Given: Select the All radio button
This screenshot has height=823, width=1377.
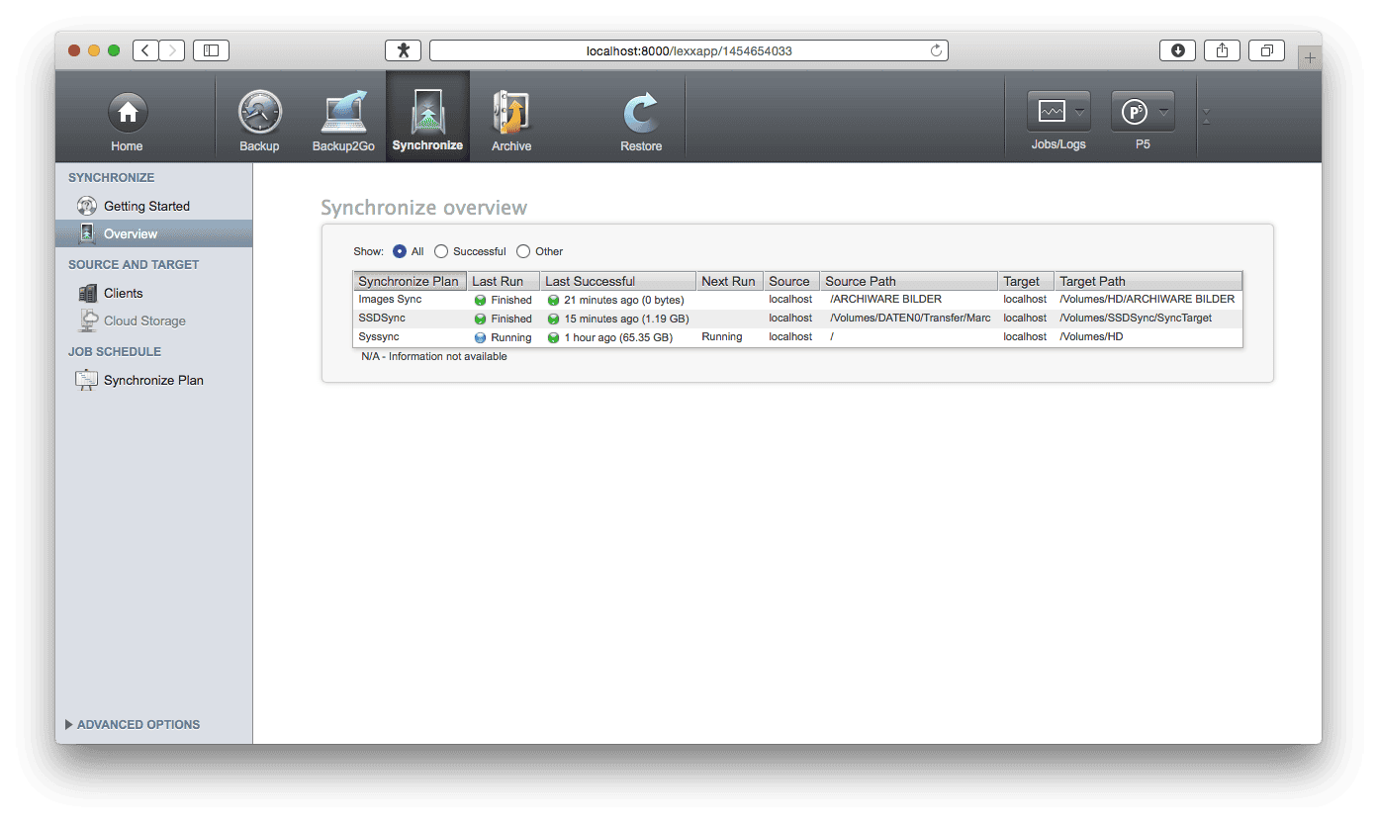Looking at the screenshot, I should pyautogui.click(x=400, y=251).
